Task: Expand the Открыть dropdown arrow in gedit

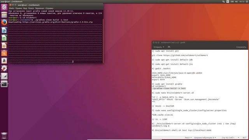Action: tap(163, 47)
